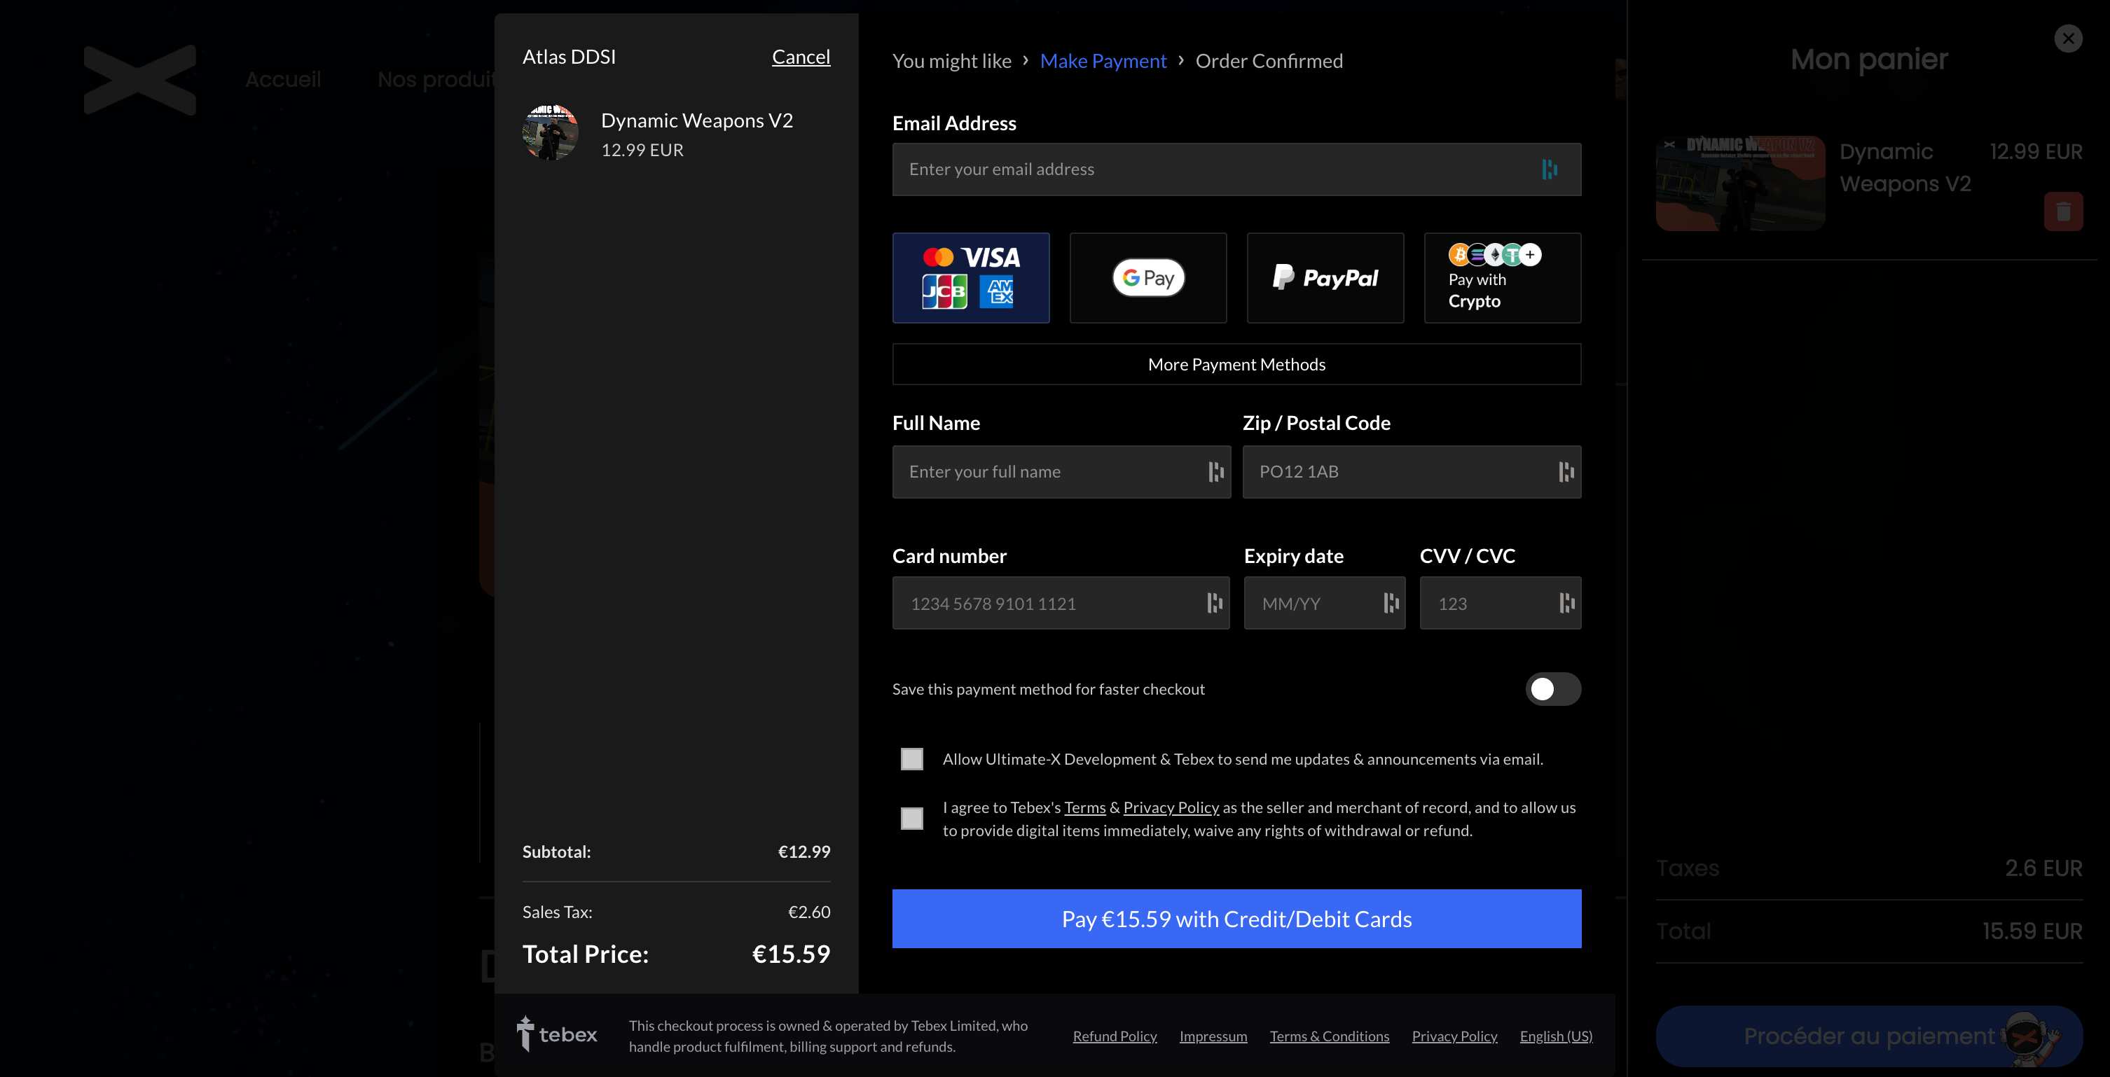2110x1077 pixels.
Task: Click Order Confirmed breadcrumb step
Action: 1269,61
